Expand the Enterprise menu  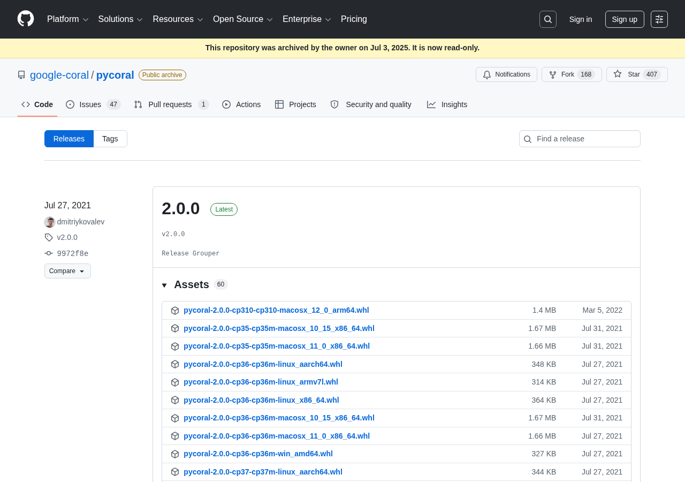coord(307,19)
